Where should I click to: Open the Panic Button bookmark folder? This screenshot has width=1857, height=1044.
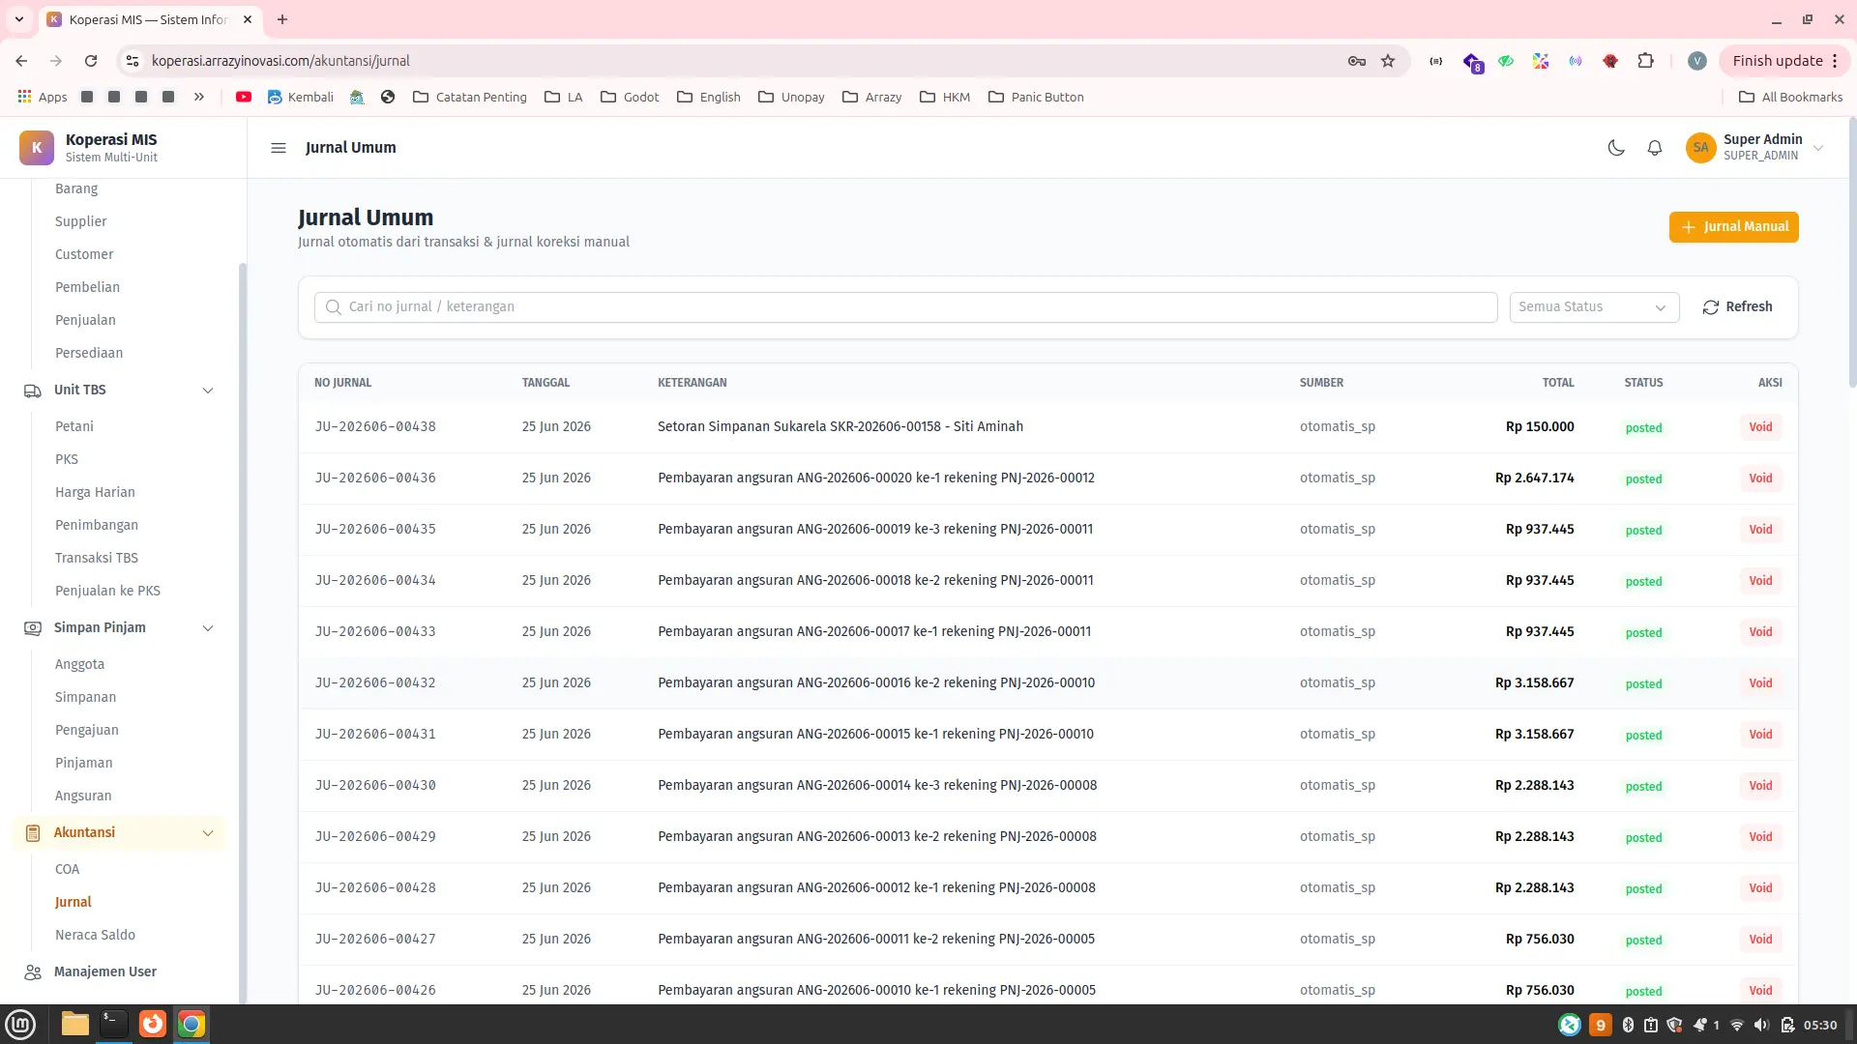coord(1036,98)
